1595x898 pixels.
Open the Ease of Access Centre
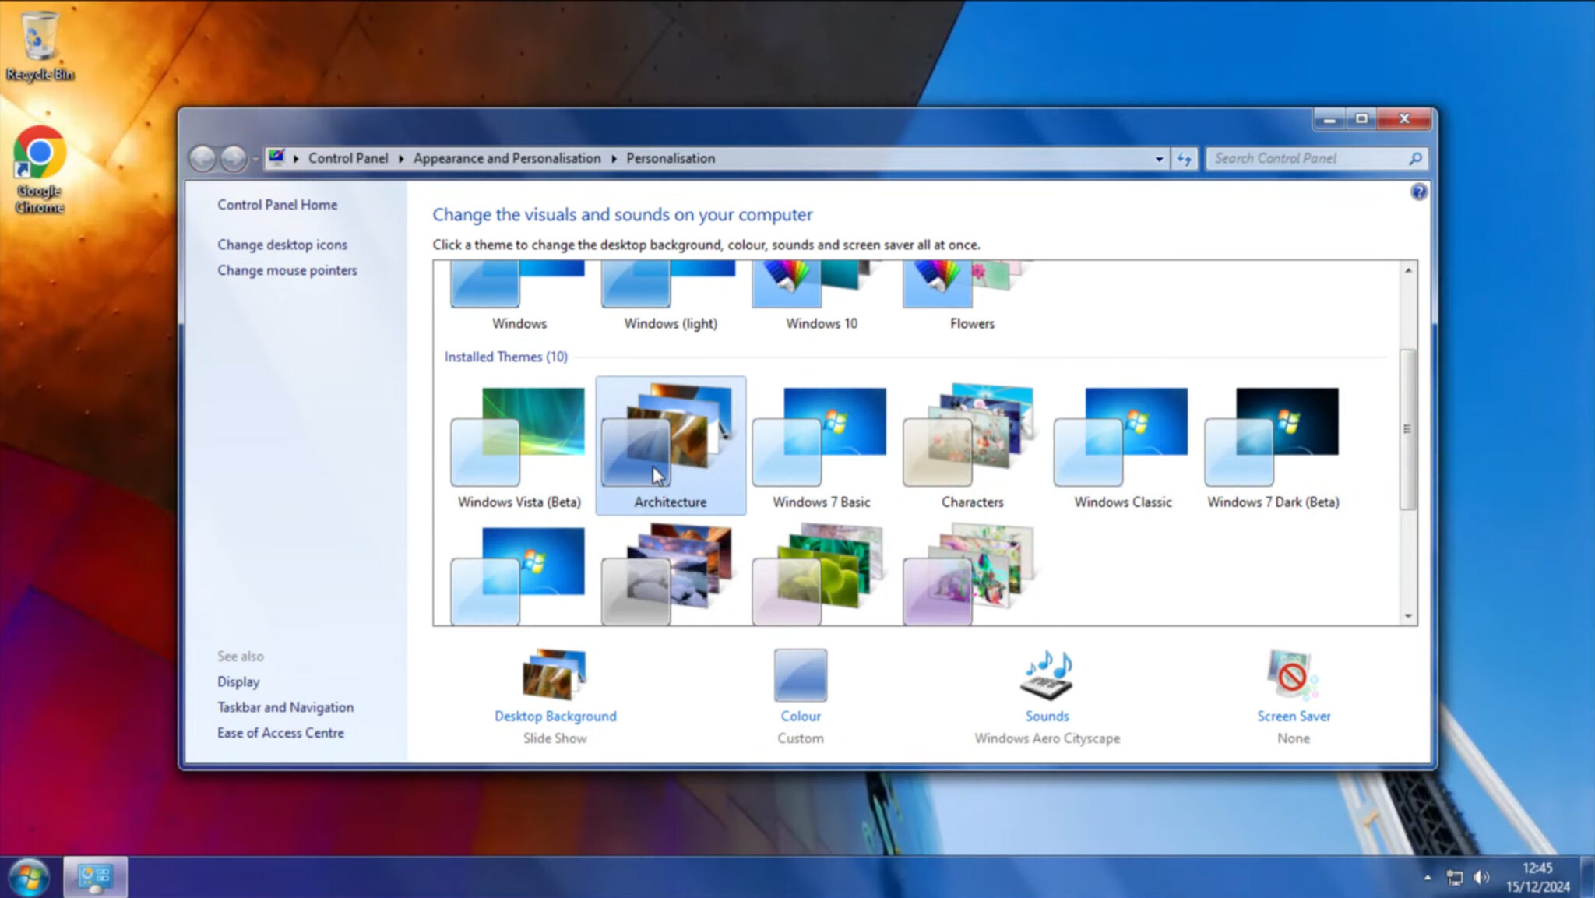click(x=280, y=732)
